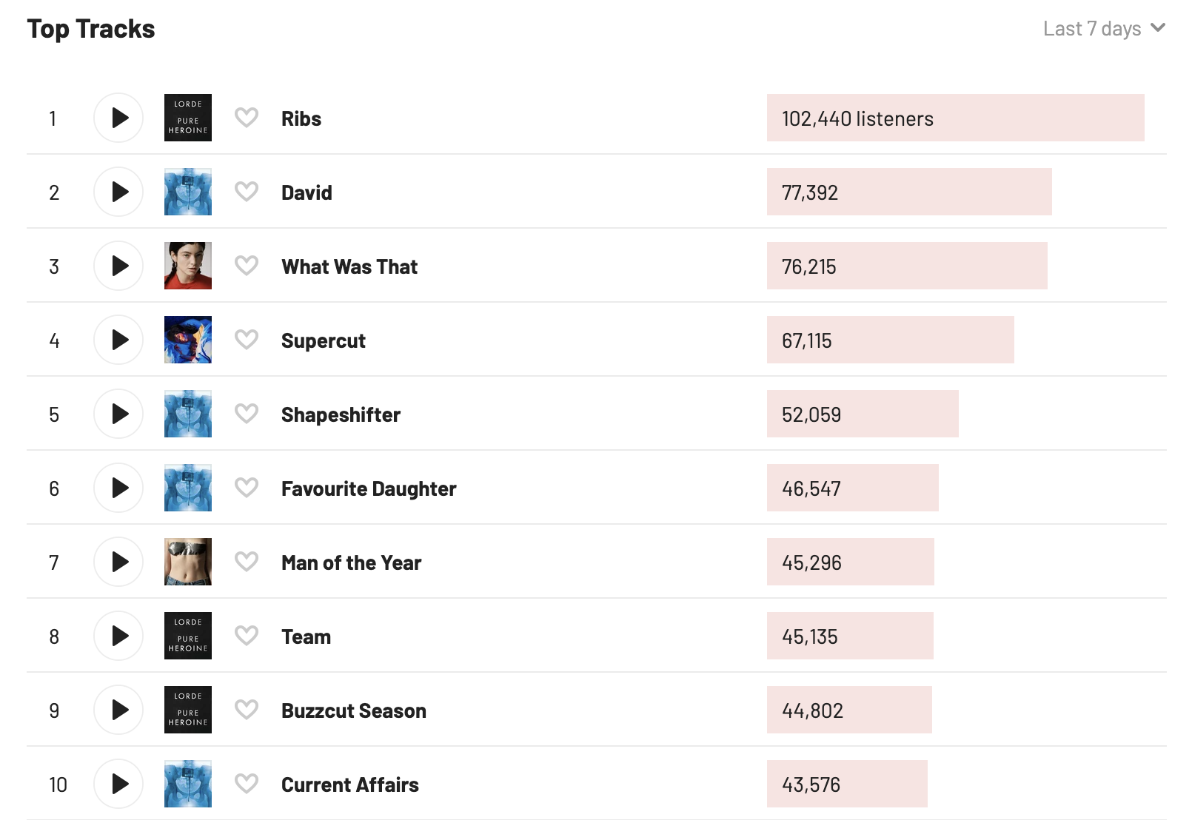
Task: Open the Supercut track link
Action: pos(323,340)
